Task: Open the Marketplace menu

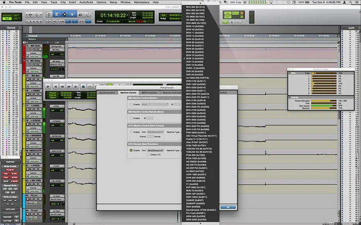Action: tap(143, 2)
